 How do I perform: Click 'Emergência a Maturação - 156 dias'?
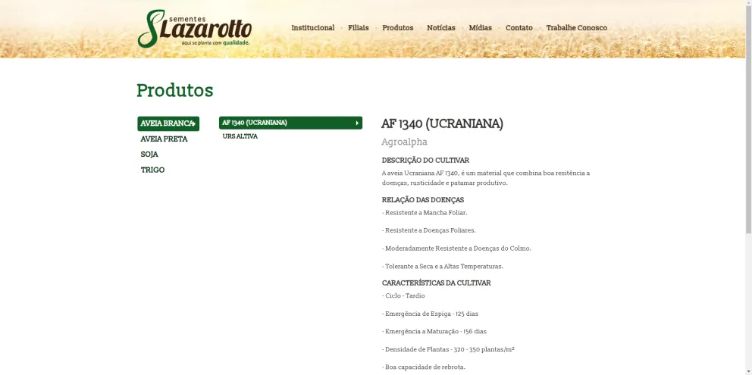(x=434, y=331)
